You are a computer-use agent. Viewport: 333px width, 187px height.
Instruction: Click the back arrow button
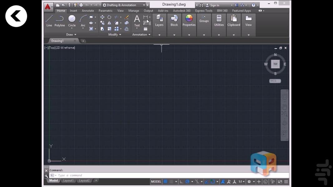point(16,16)
